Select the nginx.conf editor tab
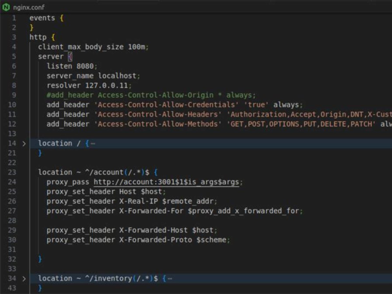 [24, 7]
